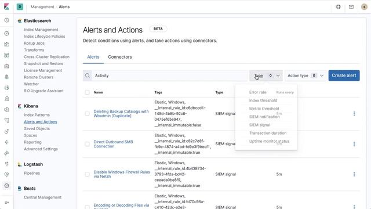371x209 pixels.
Task: Open actions menu for Disable Windows Firewall row
Action: pos(354,174)
